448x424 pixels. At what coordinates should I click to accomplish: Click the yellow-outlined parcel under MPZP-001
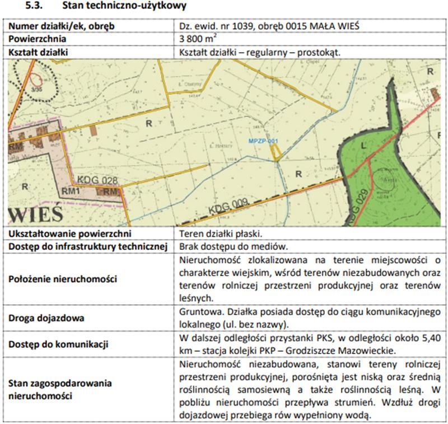click(x=276, y=152)
